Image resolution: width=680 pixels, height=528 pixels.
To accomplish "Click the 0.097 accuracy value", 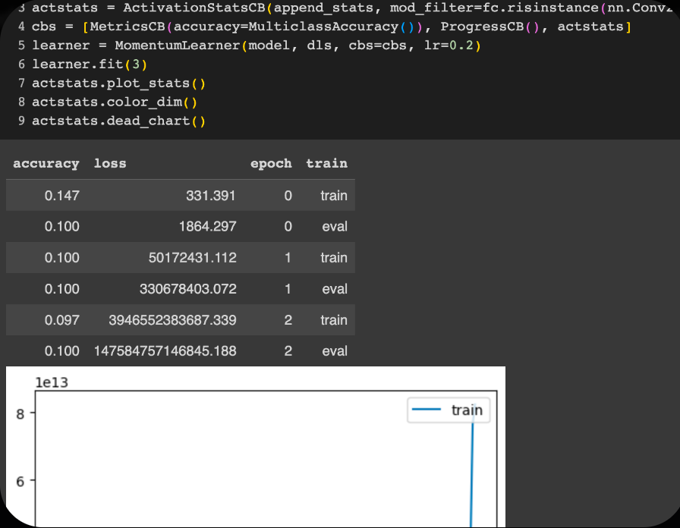I will [61, 320].
